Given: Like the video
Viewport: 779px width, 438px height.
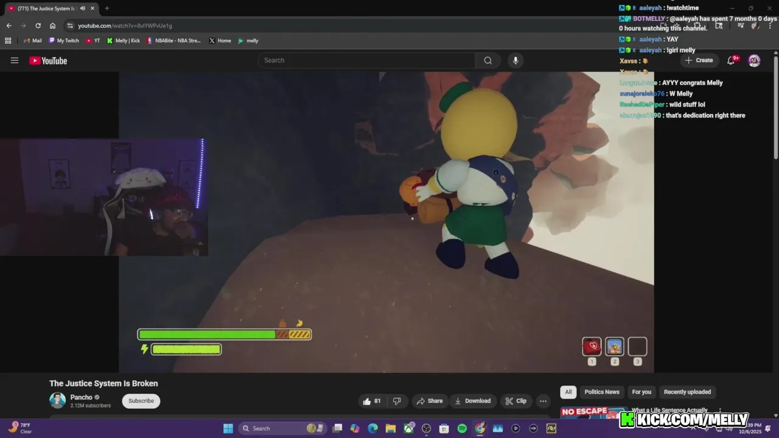Looking at the screenshot, I should (x=372, y=401).
